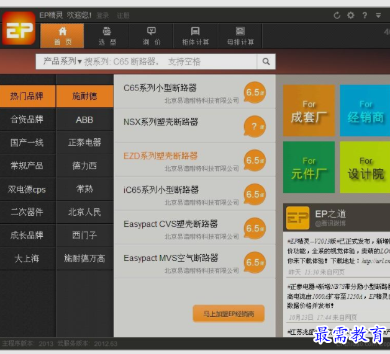Open the title bar dropdown menu icon
The height and width of the screenshot is (354, 390).
click(378, 15)
